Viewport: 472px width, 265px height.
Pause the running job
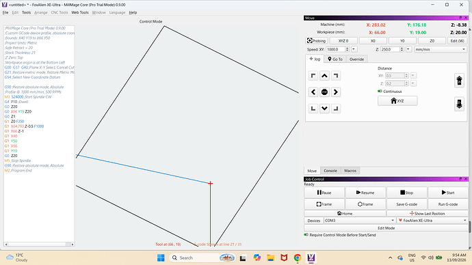[324, 193]
